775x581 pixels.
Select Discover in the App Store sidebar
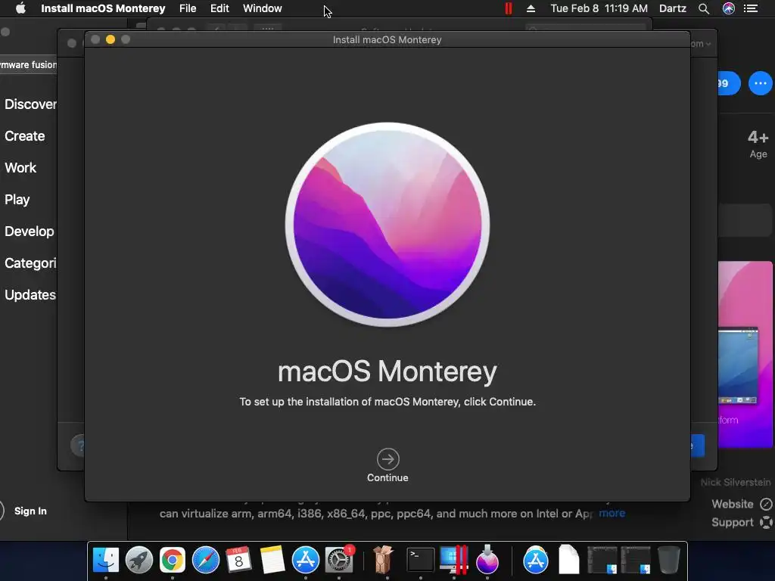30,104
